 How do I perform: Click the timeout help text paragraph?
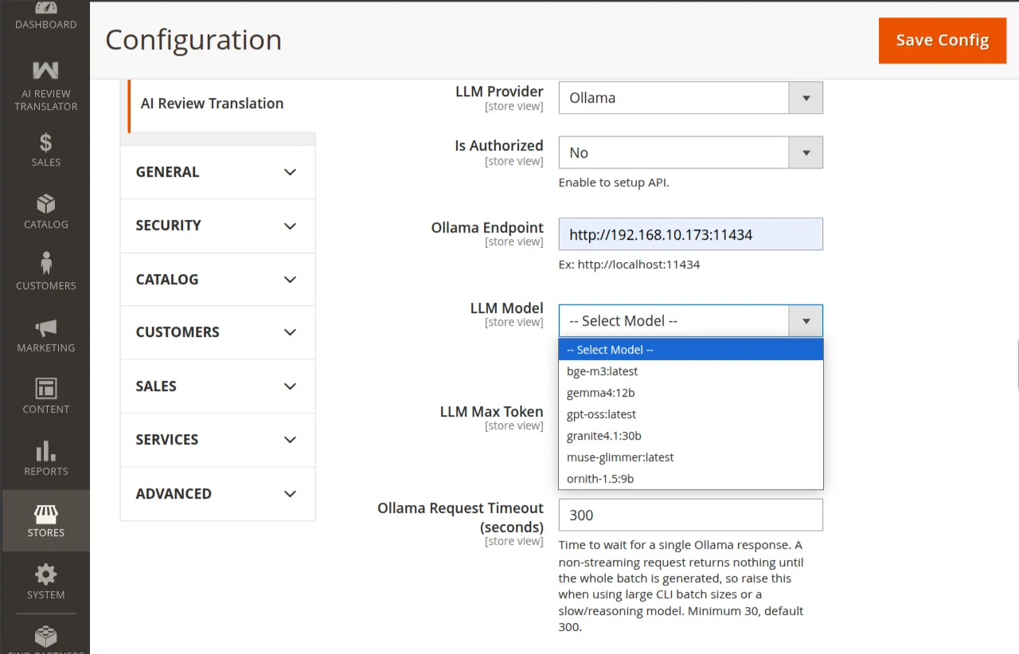681,586
